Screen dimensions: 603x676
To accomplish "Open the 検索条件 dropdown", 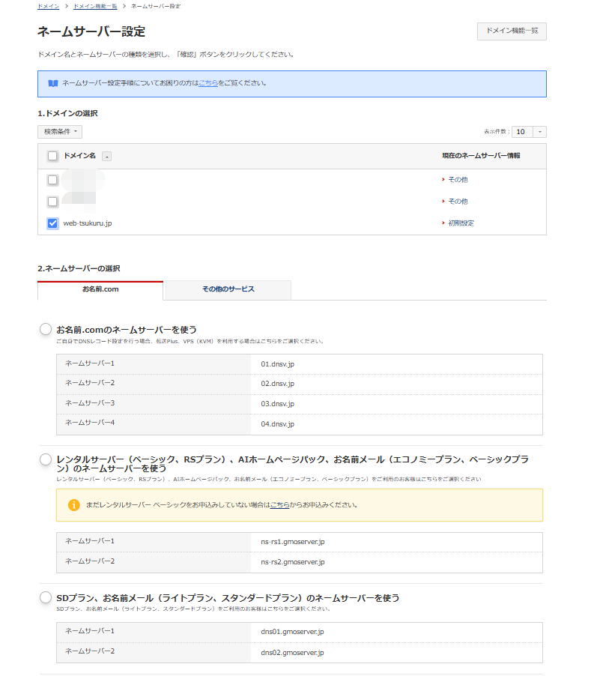I will 60,131.
